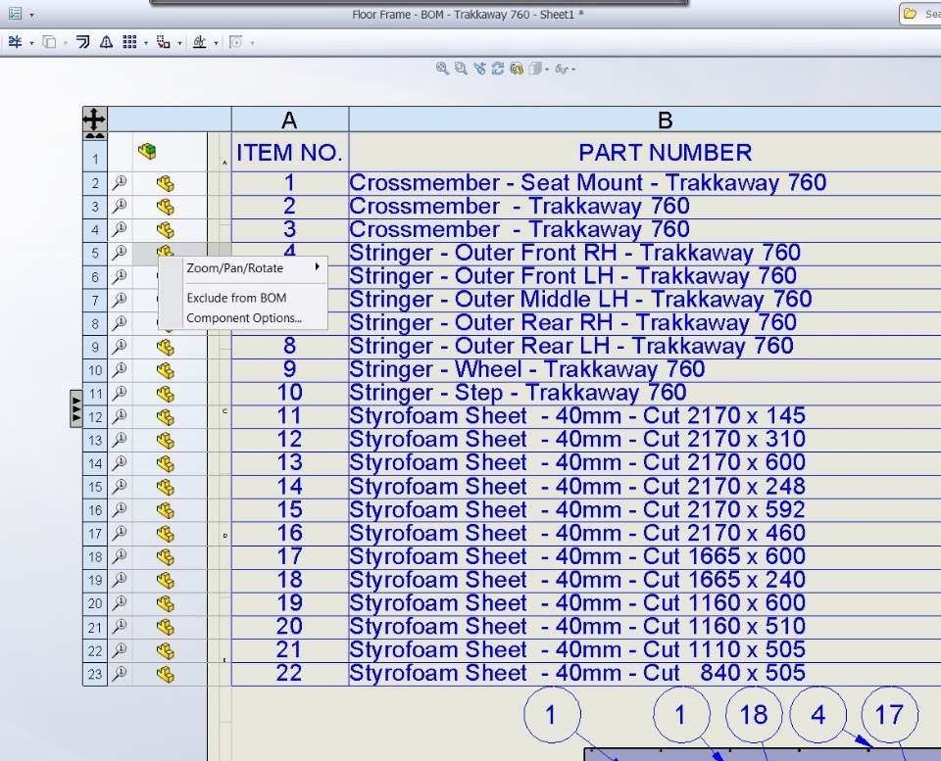This screenshot has width=941, height=761.
Task: Click the part icon in row 23
Action: click(x=165, y=675)
